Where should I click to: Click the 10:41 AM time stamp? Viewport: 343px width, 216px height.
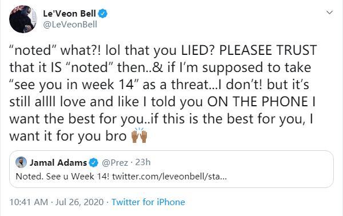pyautogui.click(x=29, y=202)
